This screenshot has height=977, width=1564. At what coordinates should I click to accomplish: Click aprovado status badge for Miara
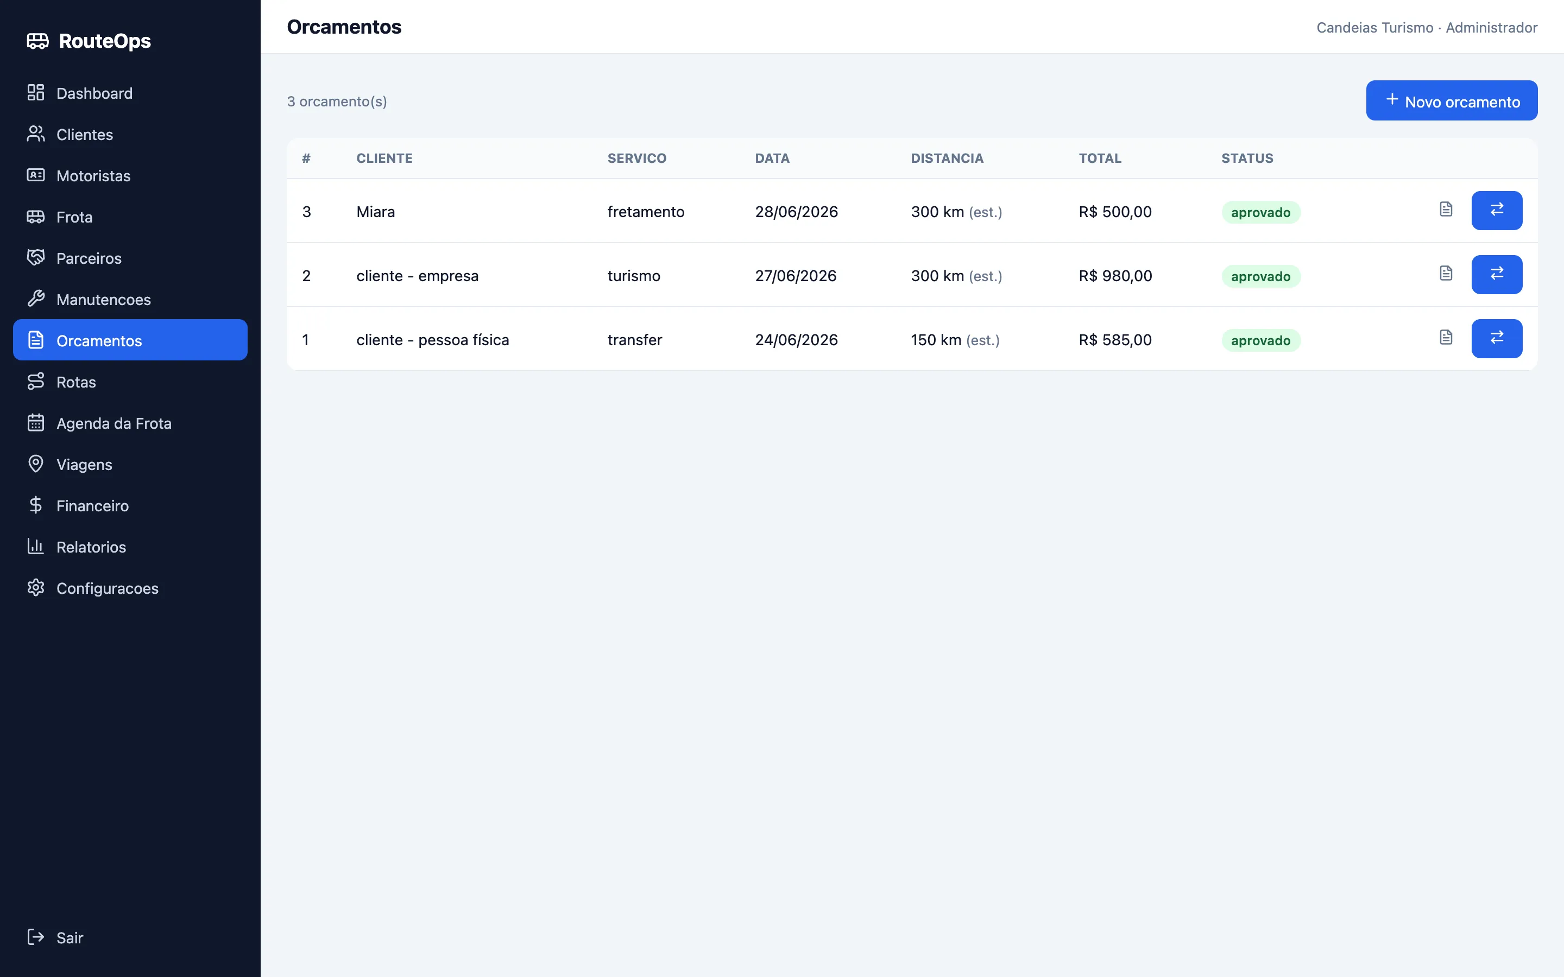1260,212
